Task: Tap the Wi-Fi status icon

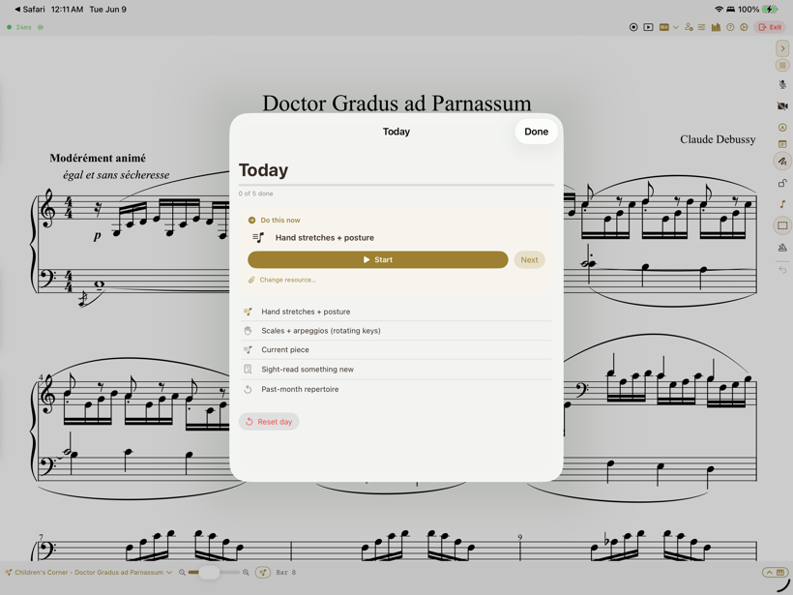Action: click(719, 9)
